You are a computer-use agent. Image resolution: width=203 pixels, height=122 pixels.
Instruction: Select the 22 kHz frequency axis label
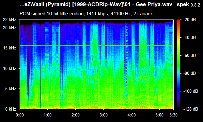coord(10,20)
